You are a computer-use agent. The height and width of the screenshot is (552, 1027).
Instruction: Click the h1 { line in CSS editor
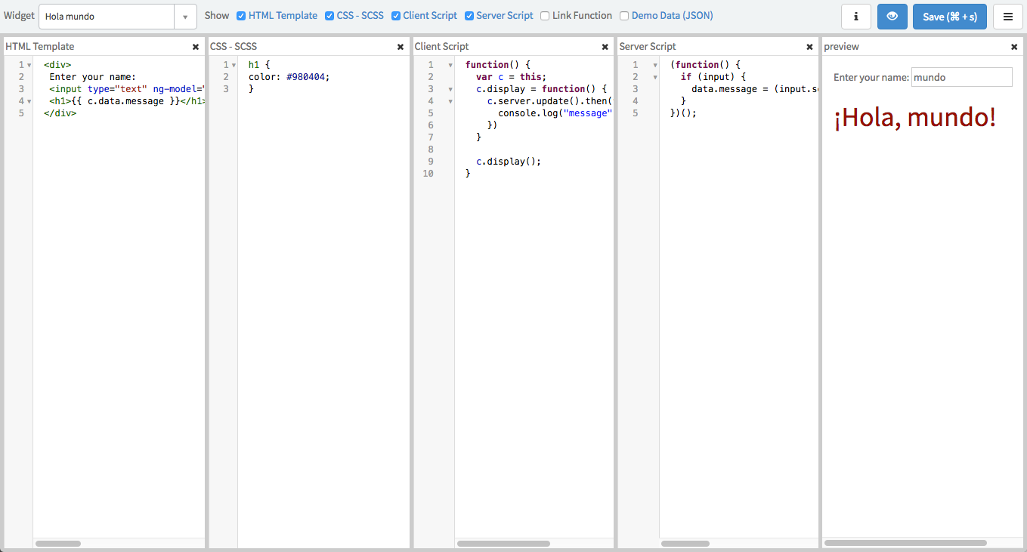[x=259, y=65]
